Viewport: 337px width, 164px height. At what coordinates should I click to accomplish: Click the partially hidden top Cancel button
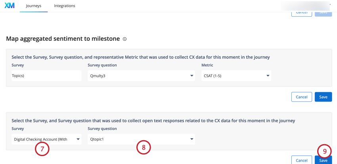click(x=302, y=14)
